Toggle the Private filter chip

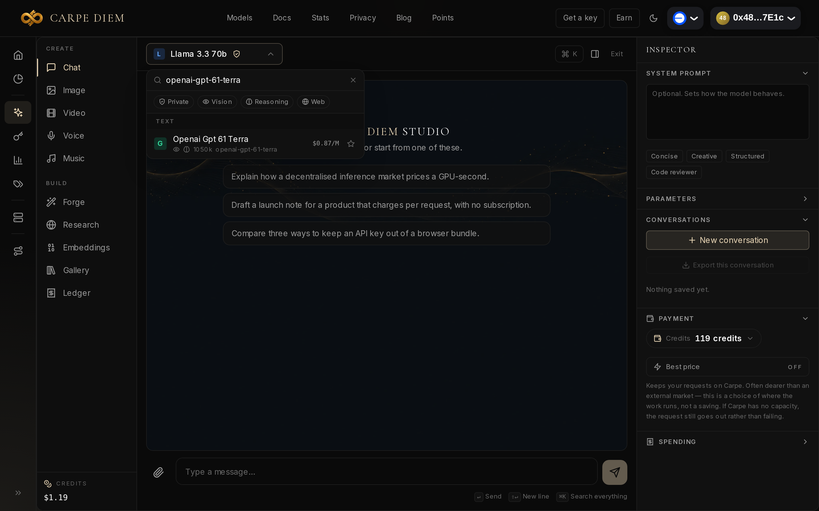pos(174,102)
